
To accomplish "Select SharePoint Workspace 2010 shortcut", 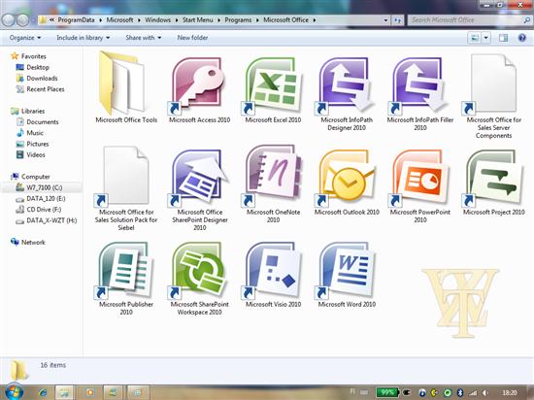I will pyautogui.click(x=200, y=278).
